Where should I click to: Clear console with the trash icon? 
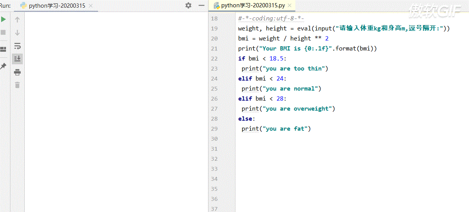[17, 85]
